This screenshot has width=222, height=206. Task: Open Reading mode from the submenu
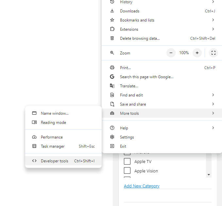[x=53, y=123]
